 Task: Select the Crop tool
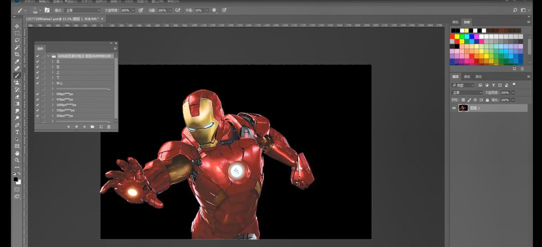[17, 55]
